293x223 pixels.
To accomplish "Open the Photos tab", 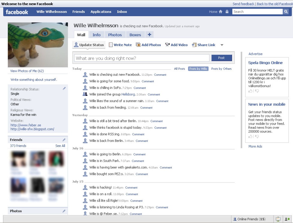I will 115,35.
